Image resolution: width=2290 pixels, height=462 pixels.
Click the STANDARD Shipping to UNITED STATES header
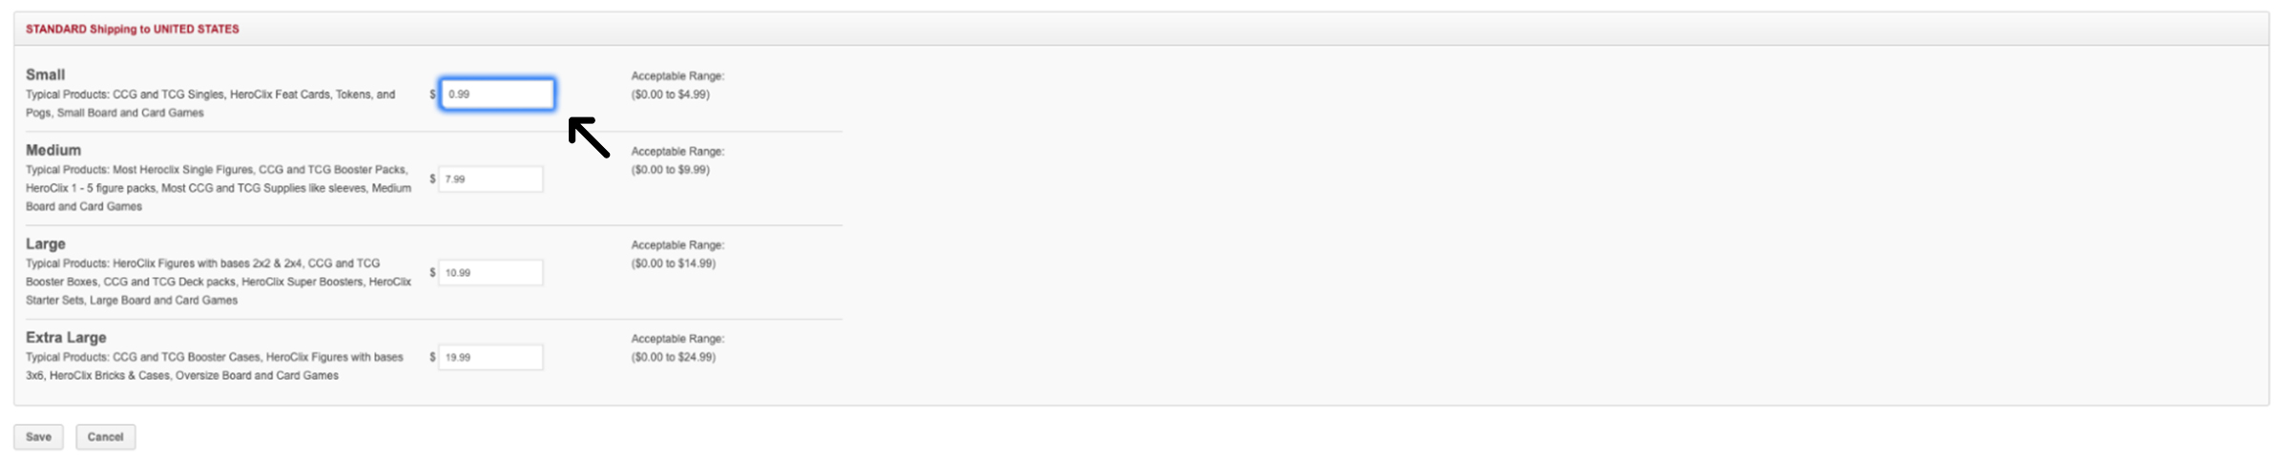133,29
